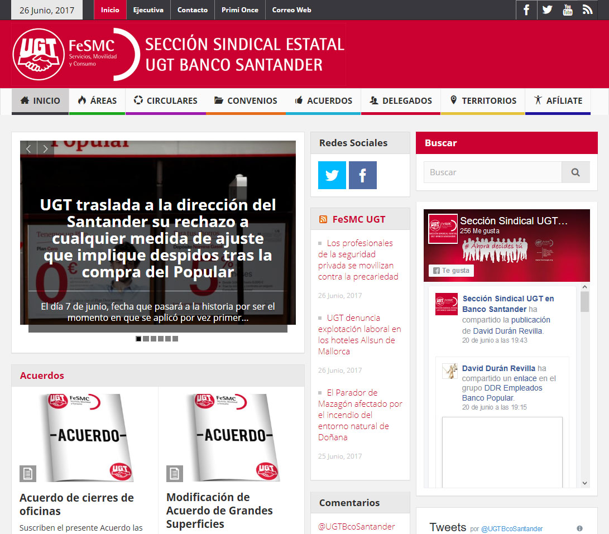The image size is (609, 534).
Task: Click the first ACUERDO document thumbnail
Action: (x=88, y=437)
